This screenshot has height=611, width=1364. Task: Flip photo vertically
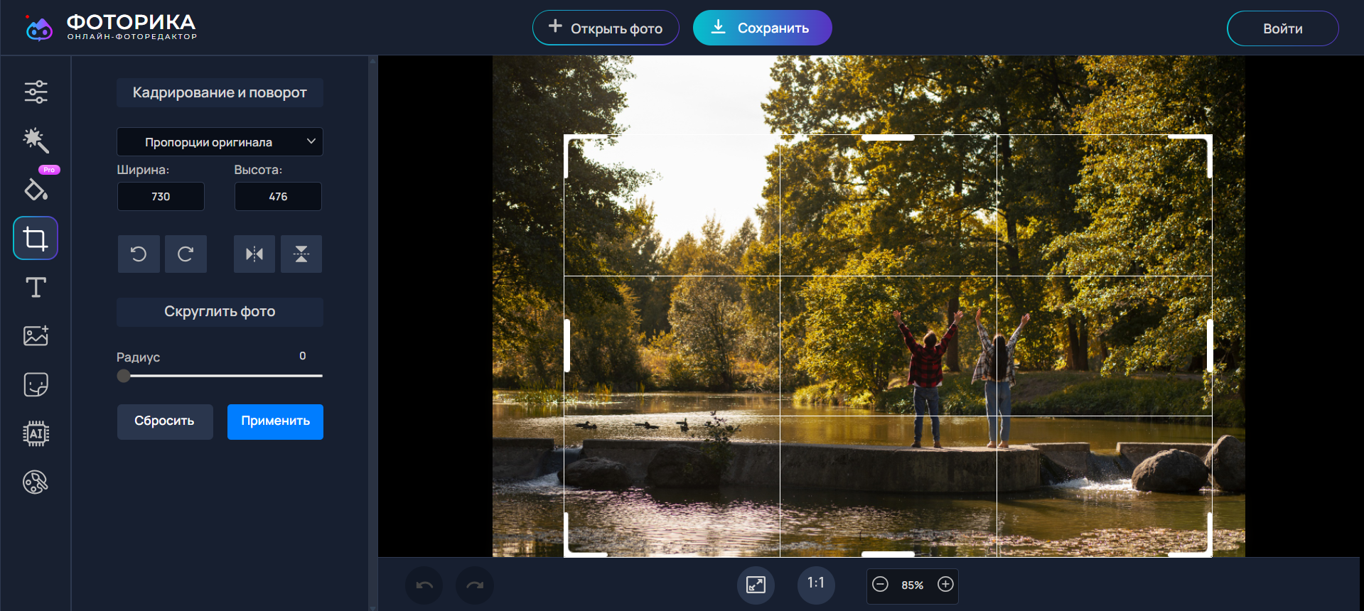tap(301, 254)
